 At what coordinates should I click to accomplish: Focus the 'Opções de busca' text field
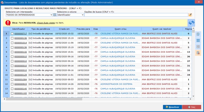pyautogui.click(x=136, y=15)
